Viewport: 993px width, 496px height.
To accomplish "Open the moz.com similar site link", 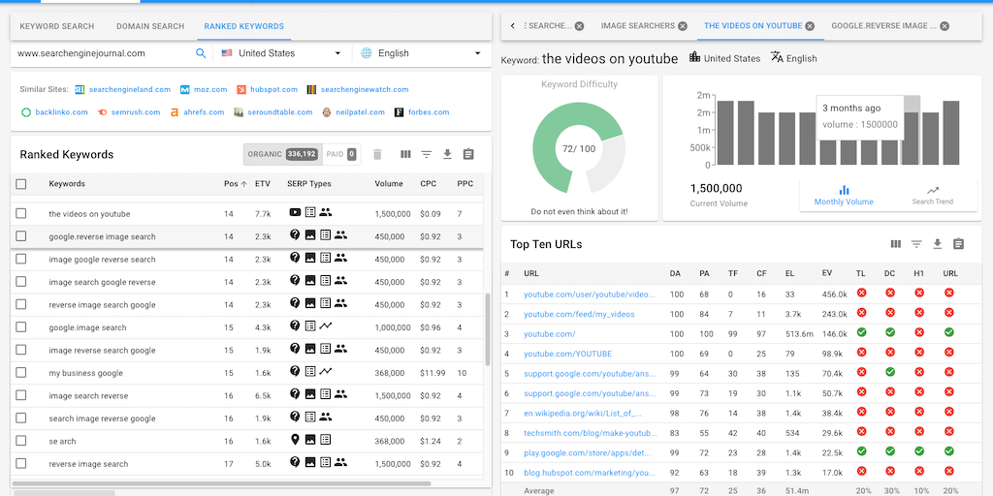I will (209, 89).
